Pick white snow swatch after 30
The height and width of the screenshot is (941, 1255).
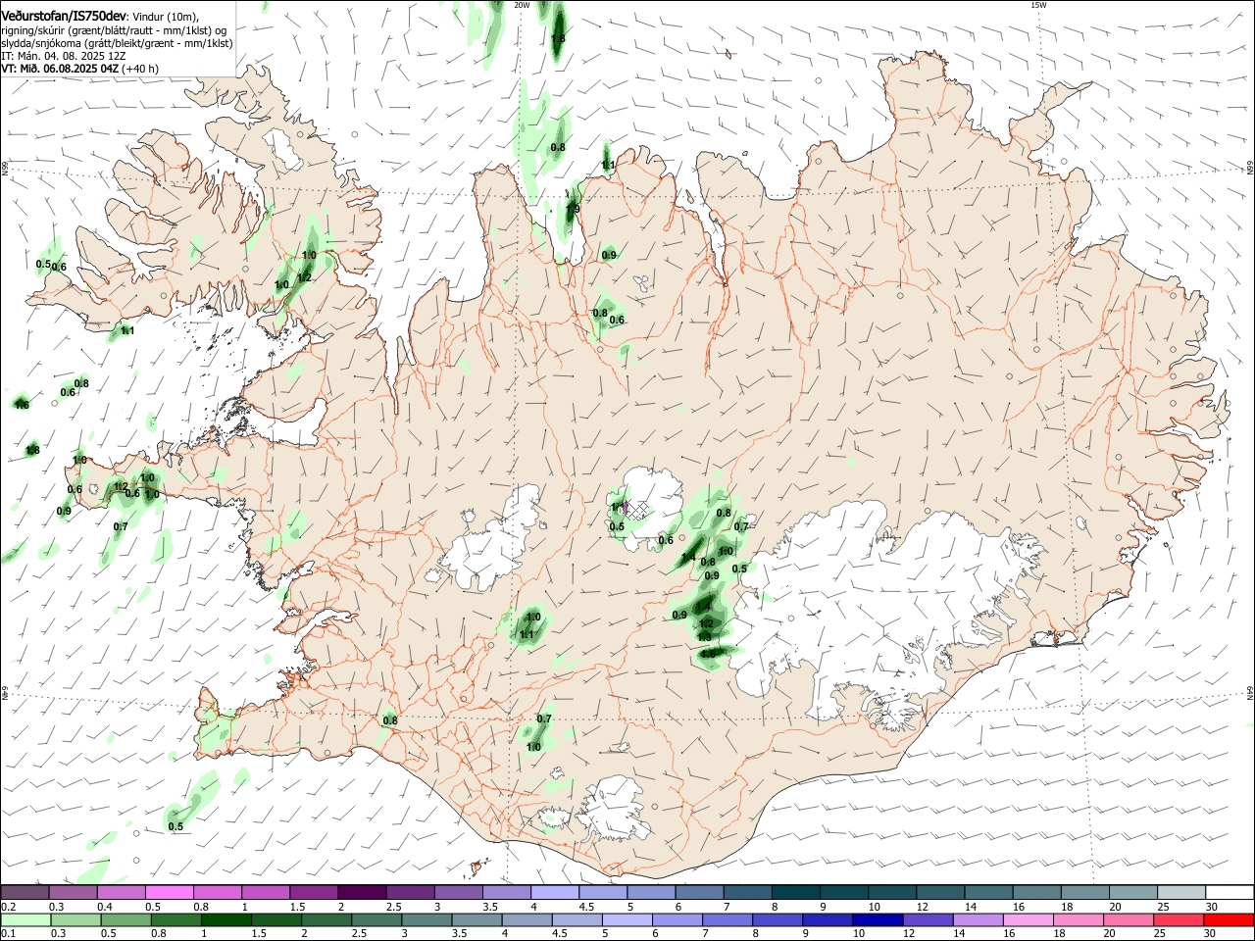coord(1230,892)
